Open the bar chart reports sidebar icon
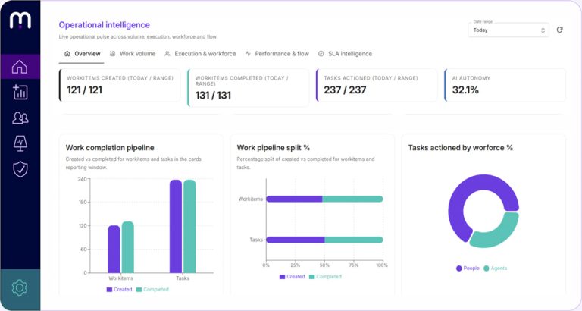 (x=20, y=92)
